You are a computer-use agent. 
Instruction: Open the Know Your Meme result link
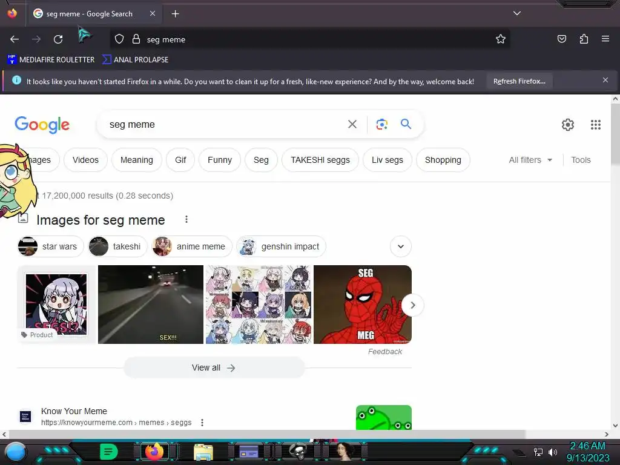coord(74,411)
